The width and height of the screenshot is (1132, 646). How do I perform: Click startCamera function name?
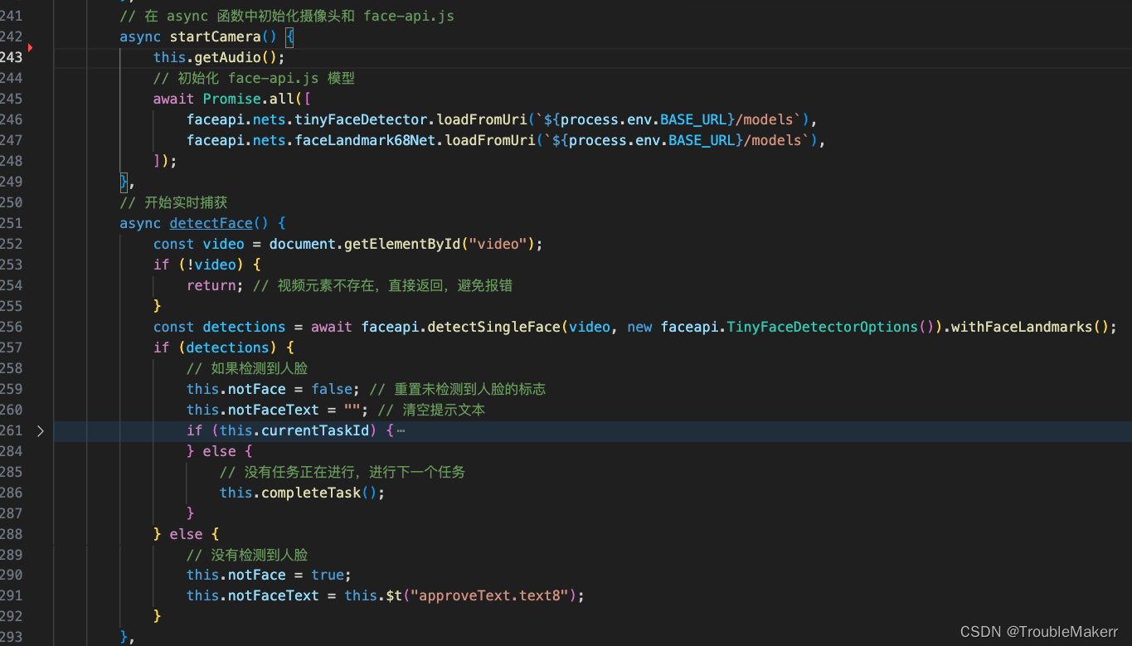pos(215,36)
